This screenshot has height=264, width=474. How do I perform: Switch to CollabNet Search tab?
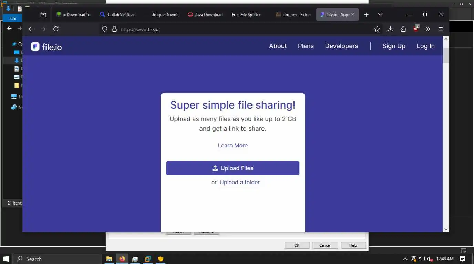pos(117,15)
